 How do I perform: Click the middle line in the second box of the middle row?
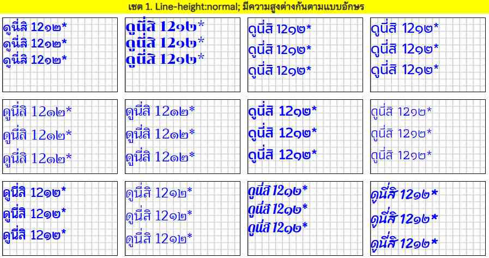pos(160,134)
